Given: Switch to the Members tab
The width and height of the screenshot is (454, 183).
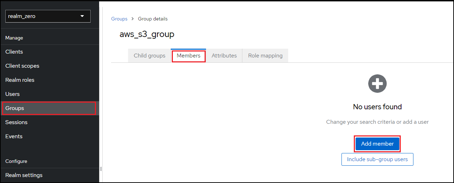Looking at the screenshot, I should pyautogui.click(x=188, y=56).
